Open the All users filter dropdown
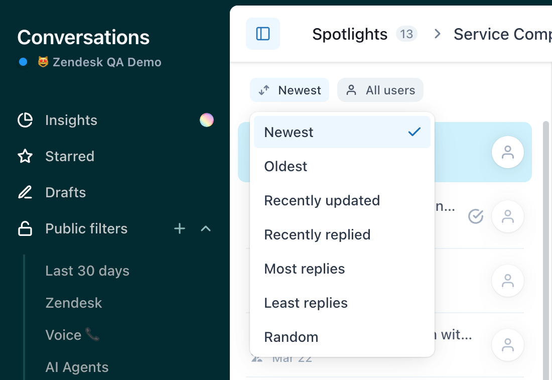The height and width of the screenshot is (380, 552). pyautogui.click(x=380, y=90)
